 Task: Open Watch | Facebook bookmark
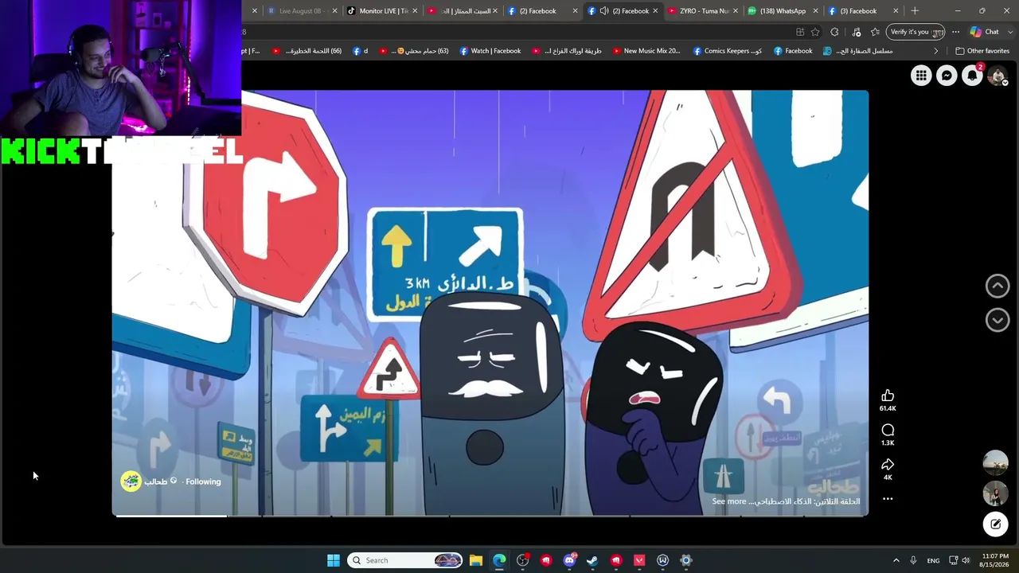click(x=490, y=51)
